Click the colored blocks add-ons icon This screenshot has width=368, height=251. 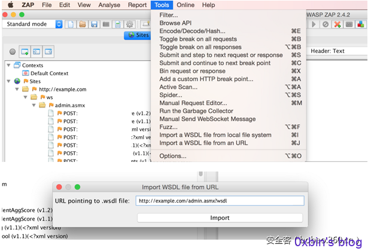click(x=361, y=24)
